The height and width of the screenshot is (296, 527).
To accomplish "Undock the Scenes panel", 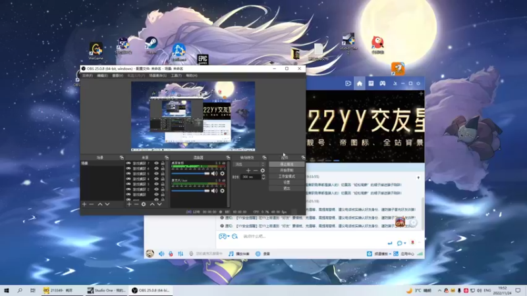I will pos(122,157).
